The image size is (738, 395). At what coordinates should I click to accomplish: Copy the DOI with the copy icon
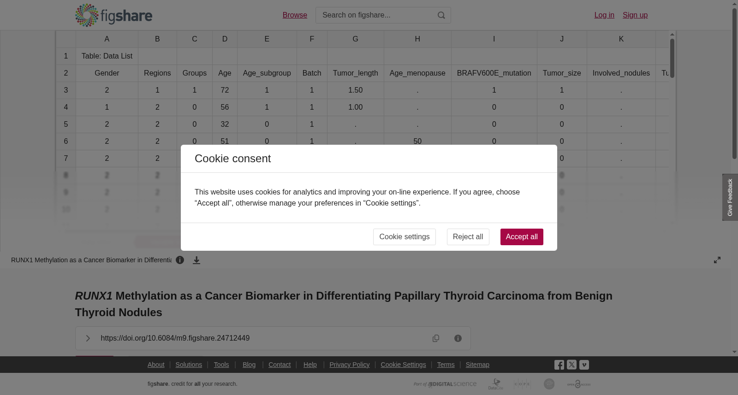[x=436, y=338]
